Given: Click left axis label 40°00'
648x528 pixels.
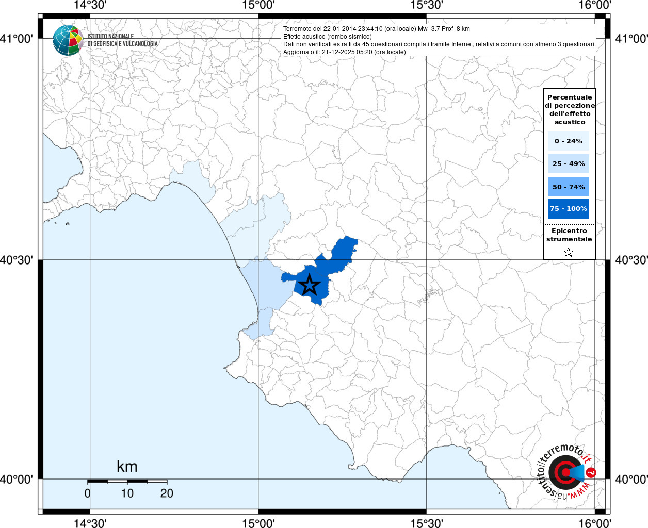Looking at the screenshot, I should point(17,480).
